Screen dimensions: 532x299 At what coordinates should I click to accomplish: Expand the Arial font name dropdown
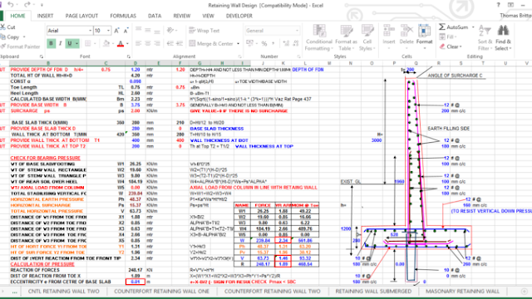[x=91, y=31]
